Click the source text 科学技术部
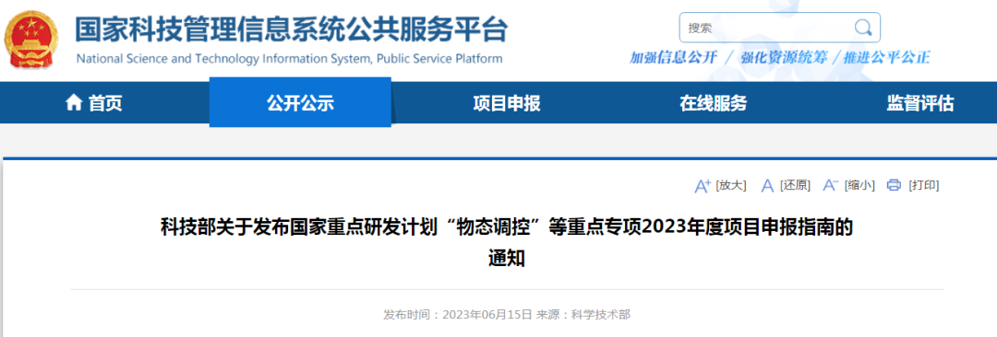 click(601, 314)
